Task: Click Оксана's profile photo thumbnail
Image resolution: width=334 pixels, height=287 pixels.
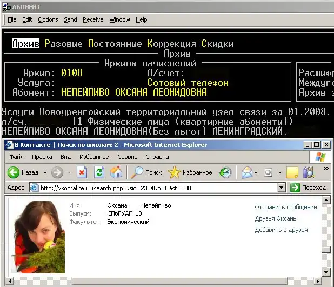Action: [38, 237]
